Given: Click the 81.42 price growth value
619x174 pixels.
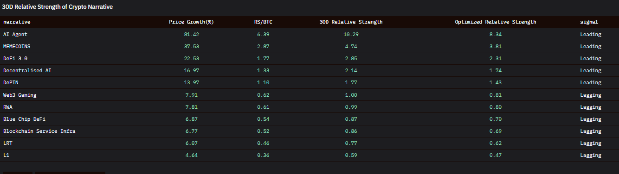Looking at the screenshot, I should pos(191,34).
